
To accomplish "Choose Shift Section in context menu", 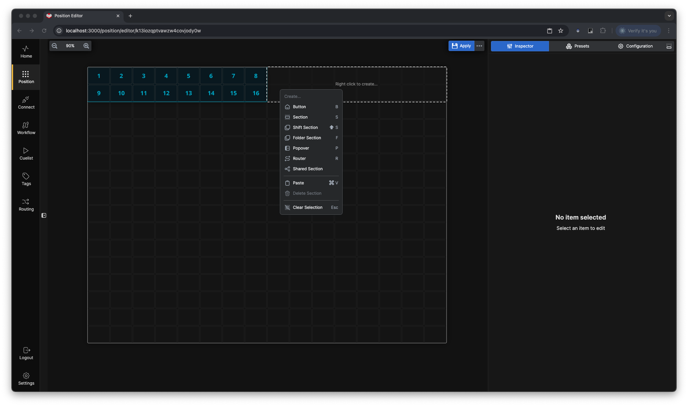I will coord(311,128).
